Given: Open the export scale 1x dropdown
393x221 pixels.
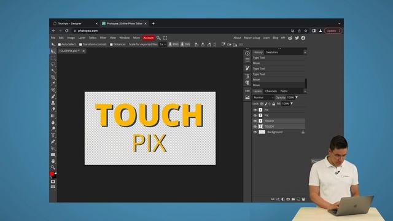Looking at the screenshot, I should 163,44.
